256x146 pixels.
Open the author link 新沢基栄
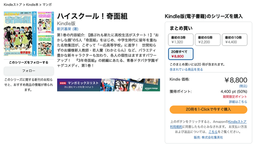(x=64, y=29)
